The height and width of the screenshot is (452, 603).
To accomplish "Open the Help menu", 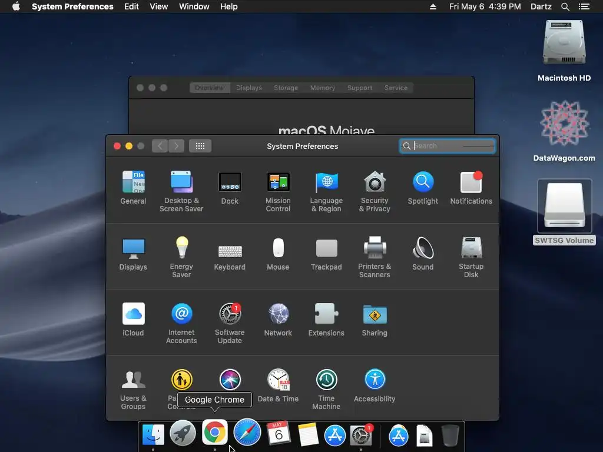I will tap(229, 6).
